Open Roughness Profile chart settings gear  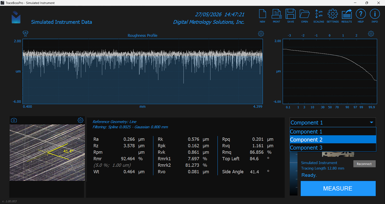261,34
